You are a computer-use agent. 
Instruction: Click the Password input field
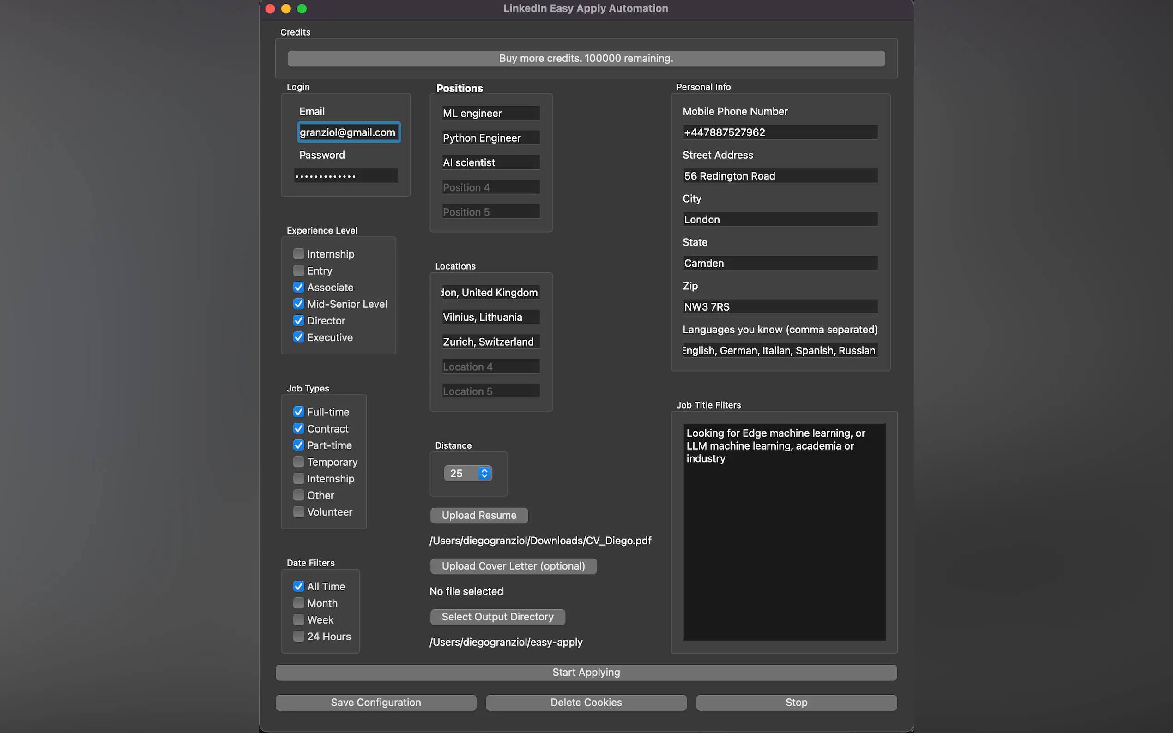coord(346,176)
